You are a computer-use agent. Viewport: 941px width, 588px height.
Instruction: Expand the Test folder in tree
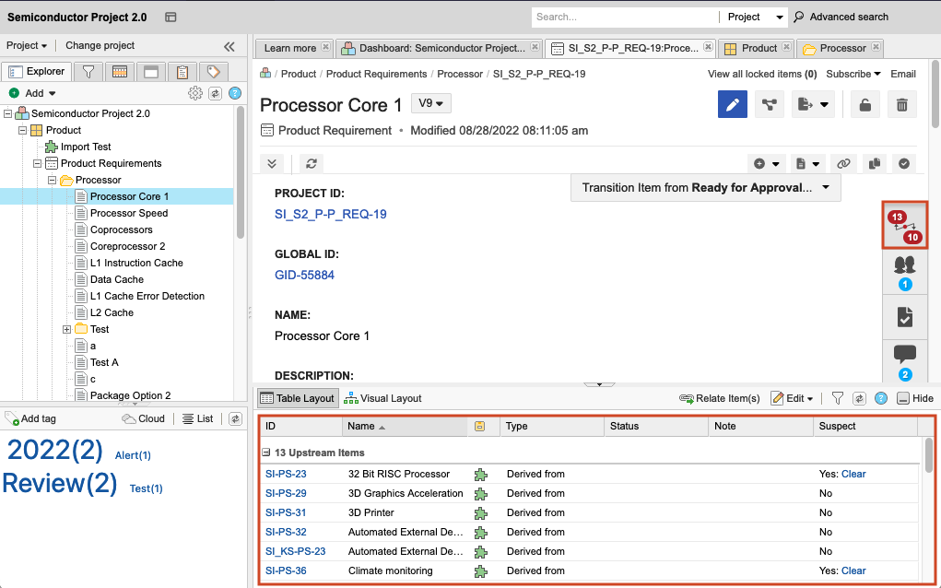coord(67,329)
